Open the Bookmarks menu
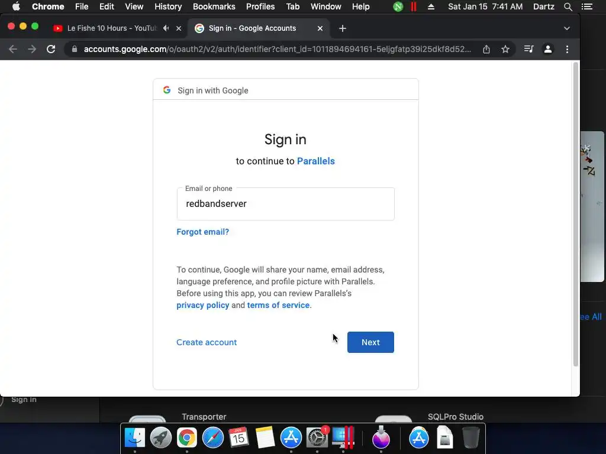 214,7
